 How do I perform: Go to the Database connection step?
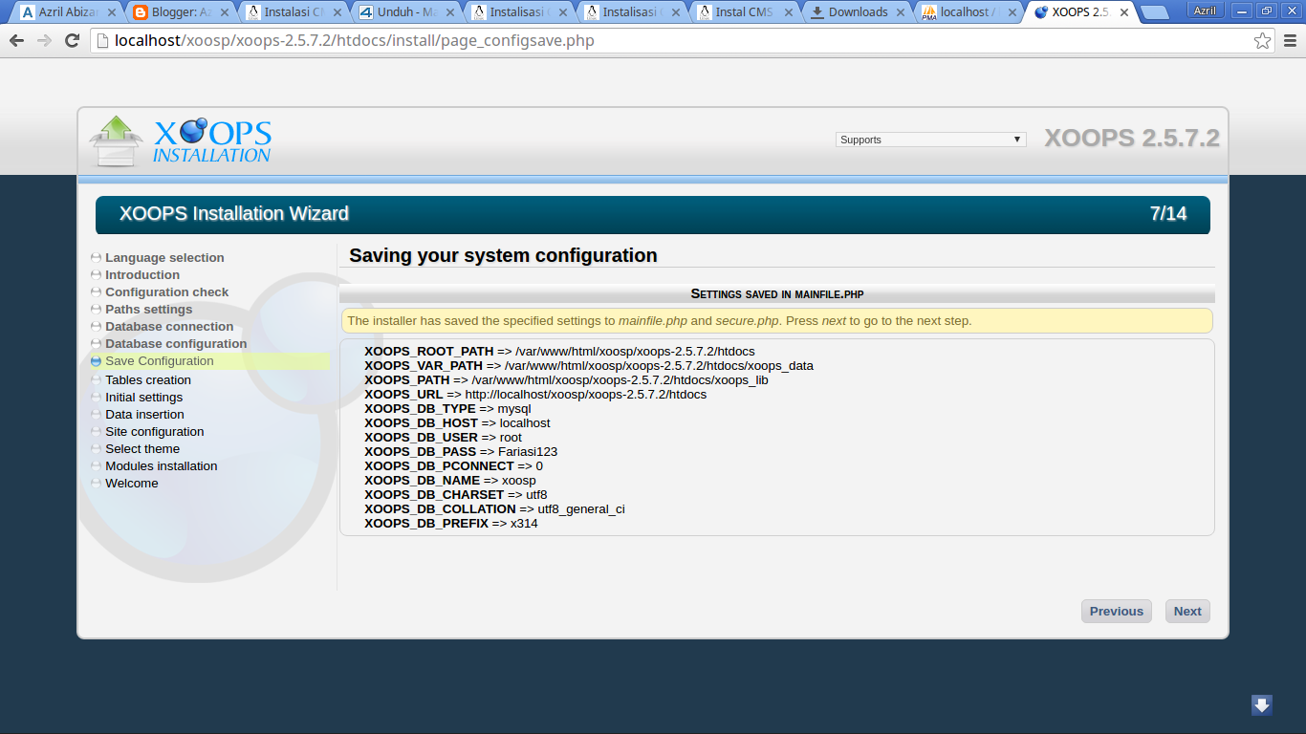tap(169, 327)
